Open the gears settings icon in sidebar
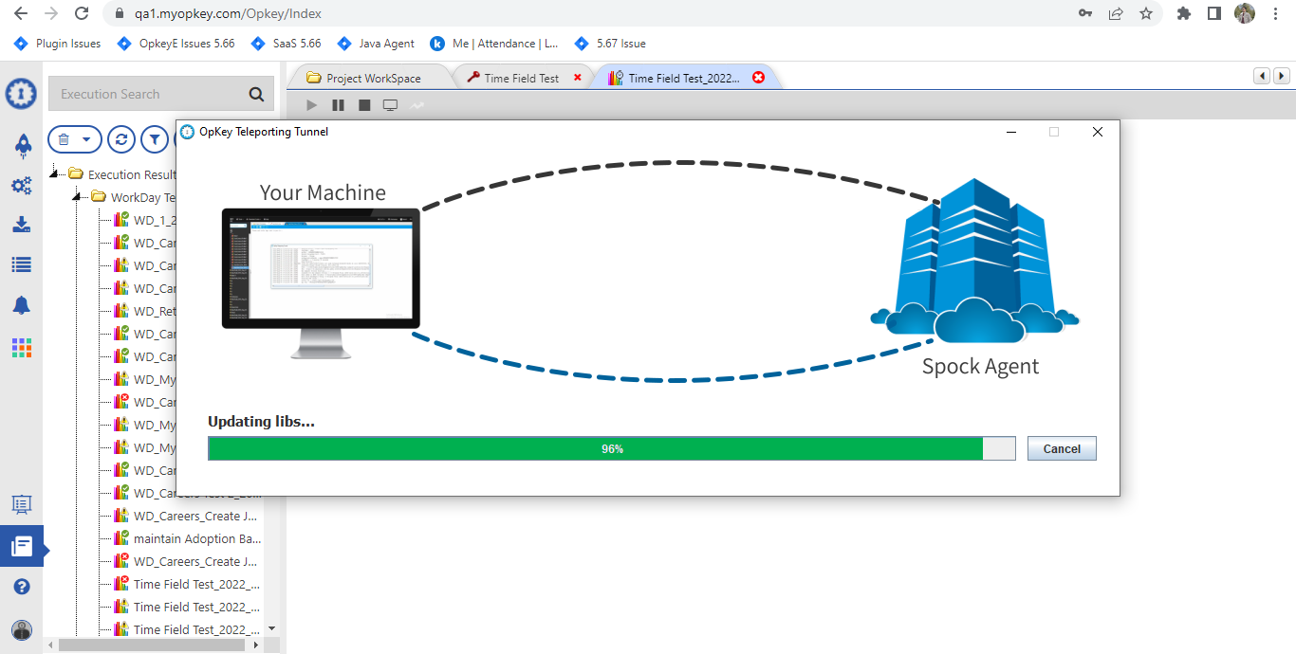Image resolution: width=1296 pixels, height=654 pixels. [x=21, y=185]
